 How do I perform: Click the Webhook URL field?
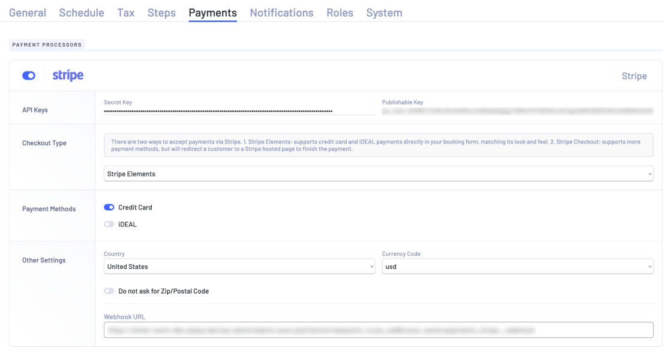379,330
